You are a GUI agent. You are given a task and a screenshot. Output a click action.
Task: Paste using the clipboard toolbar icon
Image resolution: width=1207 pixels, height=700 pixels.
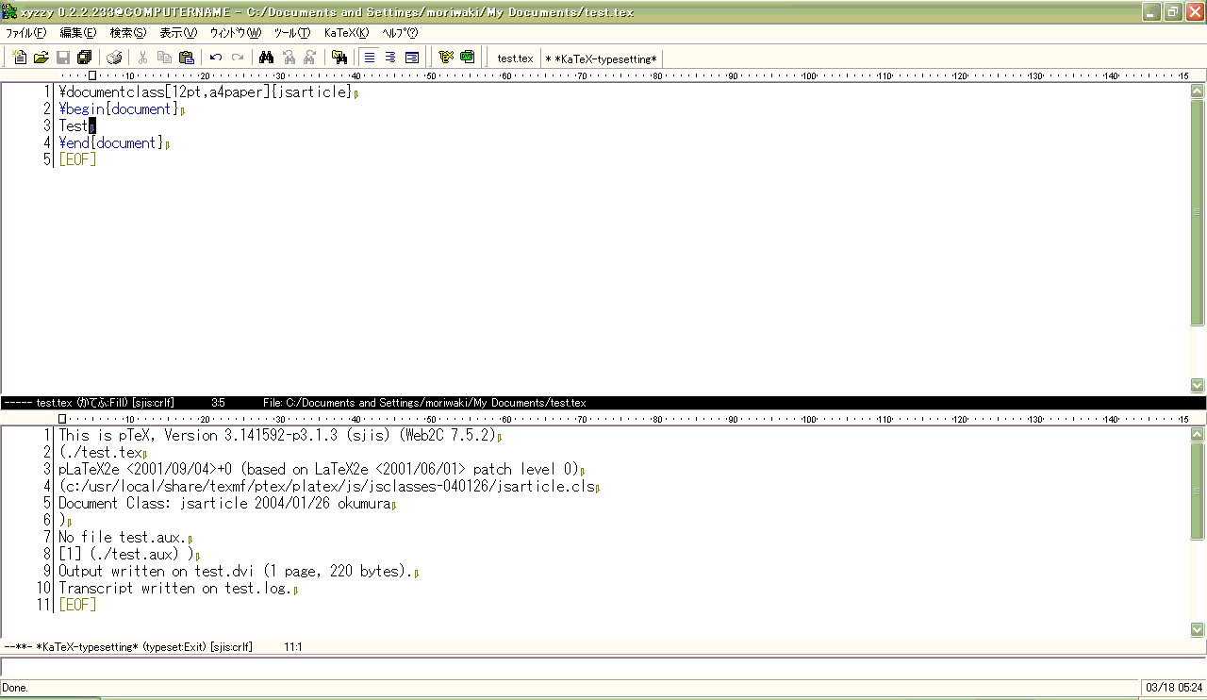pos(186,58)
